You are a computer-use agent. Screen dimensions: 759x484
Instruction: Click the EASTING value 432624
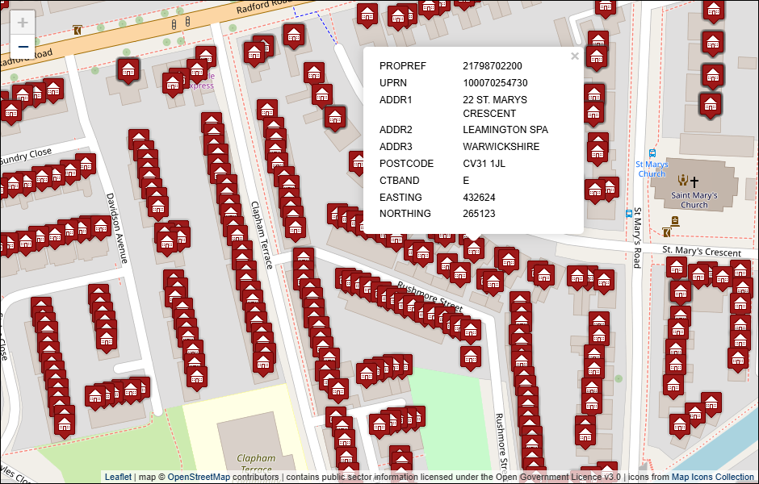point(479,198)
